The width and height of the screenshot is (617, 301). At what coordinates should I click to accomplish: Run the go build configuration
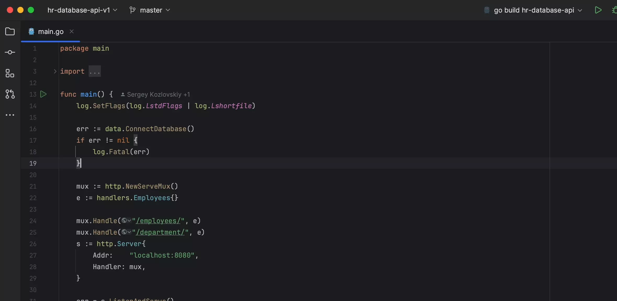[x=598, y=10]
